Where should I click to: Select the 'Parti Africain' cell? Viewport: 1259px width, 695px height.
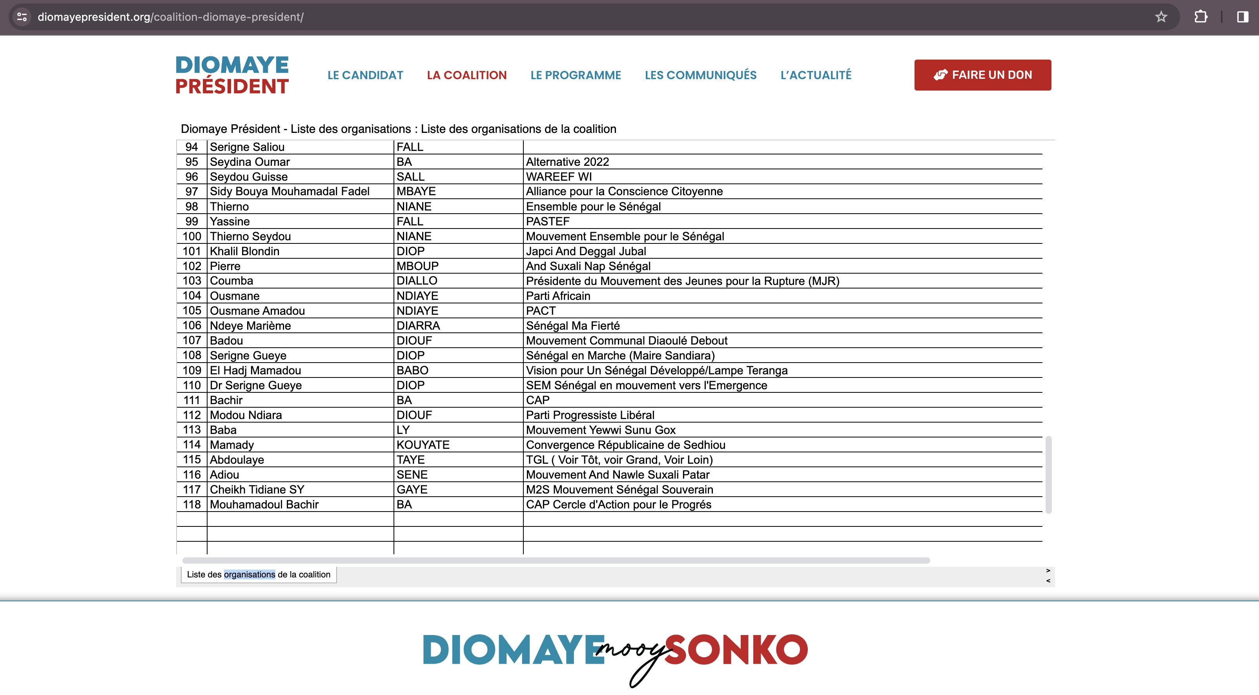(782, 296)
